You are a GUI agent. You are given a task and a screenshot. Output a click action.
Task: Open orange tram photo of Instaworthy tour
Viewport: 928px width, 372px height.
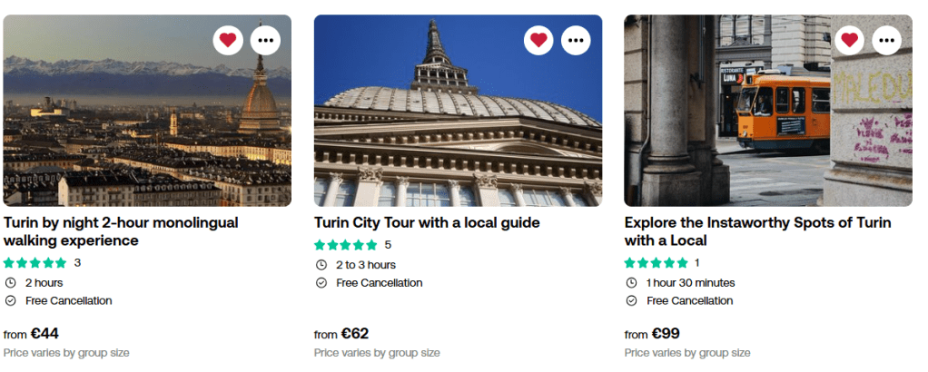pos(768,127)
